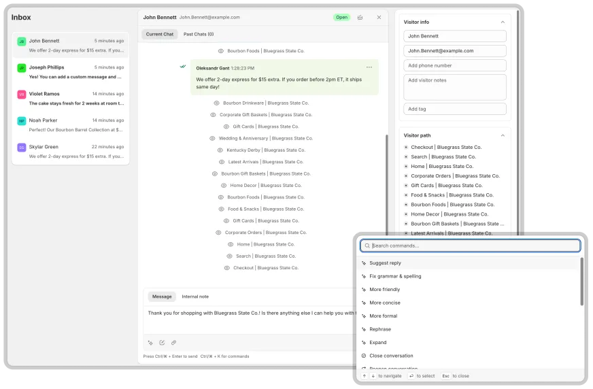Click Violet Ramos's pink avatar icon
The height and width of the screenshot is (389, 593).
point(22,94)
